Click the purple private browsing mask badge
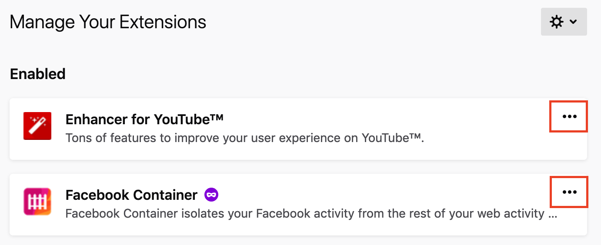The image size is (601, 245). (211, 195)
